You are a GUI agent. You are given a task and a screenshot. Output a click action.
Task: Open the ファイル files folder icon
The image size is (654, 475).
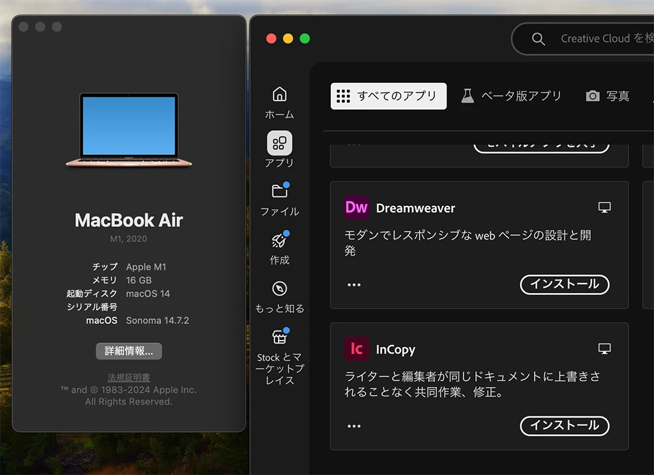(280, 191)
